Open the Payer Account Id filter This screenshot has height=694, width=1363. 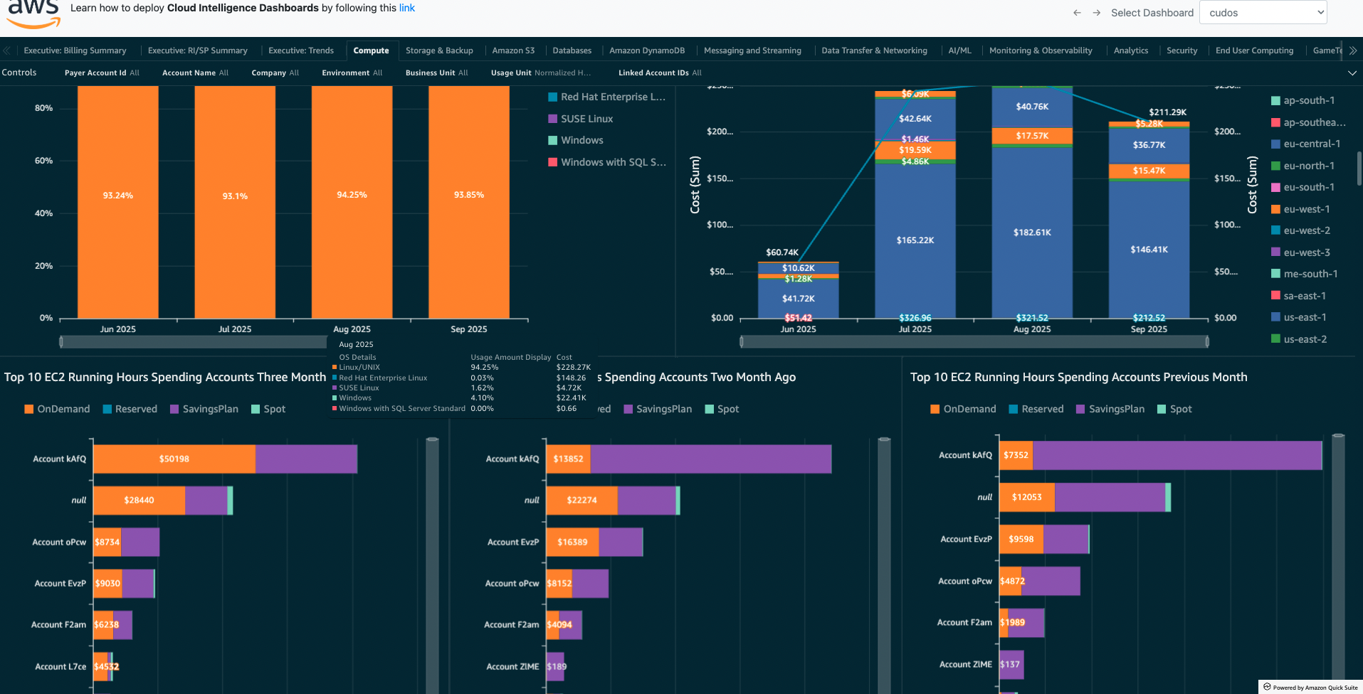point(102,73)
